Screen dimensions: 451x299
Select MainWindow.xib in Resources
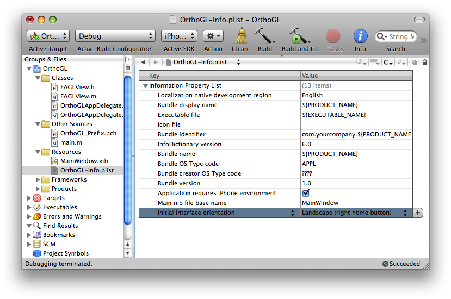click(84, 161)
